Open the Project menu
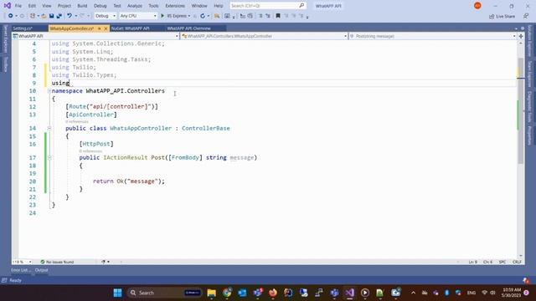This screenshot has width=536, height=301. click(64, 6)
